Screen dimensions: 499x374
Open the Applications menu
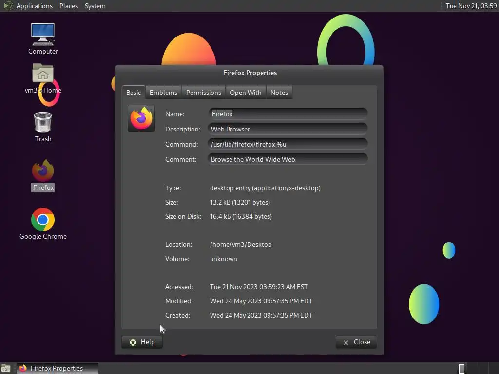35,6
